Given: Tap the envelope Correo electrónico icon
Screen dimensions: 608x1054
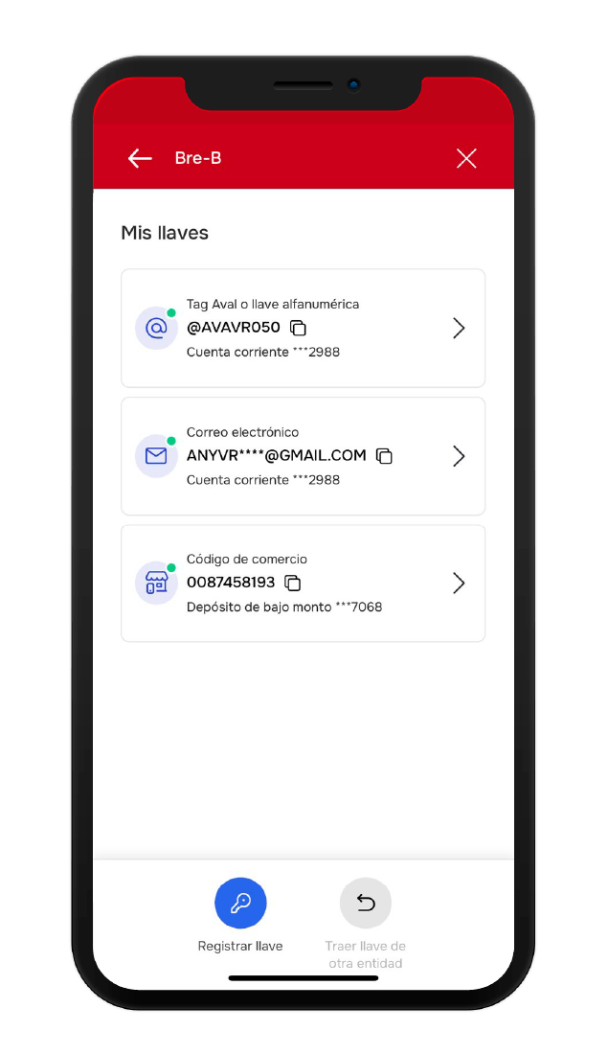Looking at the screenshot, I should click(x=156, y=456).
